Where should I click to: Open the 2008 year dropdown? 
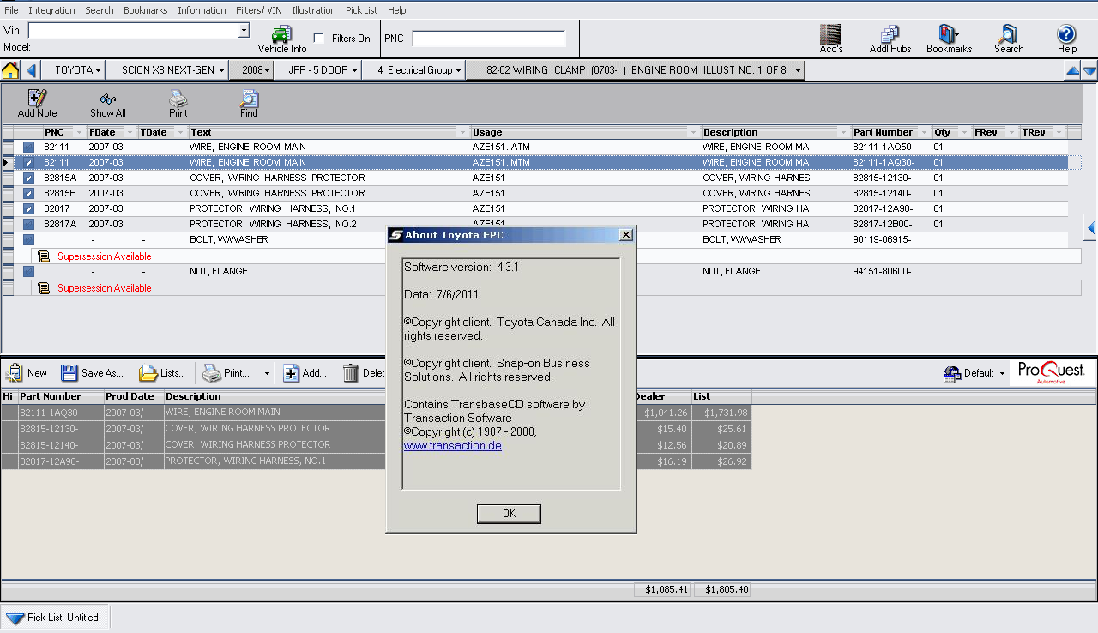coord(251,70)
